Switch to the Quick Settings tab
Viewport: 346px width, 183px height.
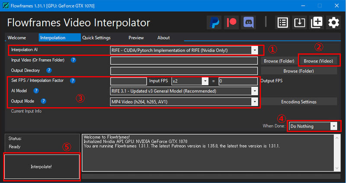pyautogui.click(x=96, y=38)
